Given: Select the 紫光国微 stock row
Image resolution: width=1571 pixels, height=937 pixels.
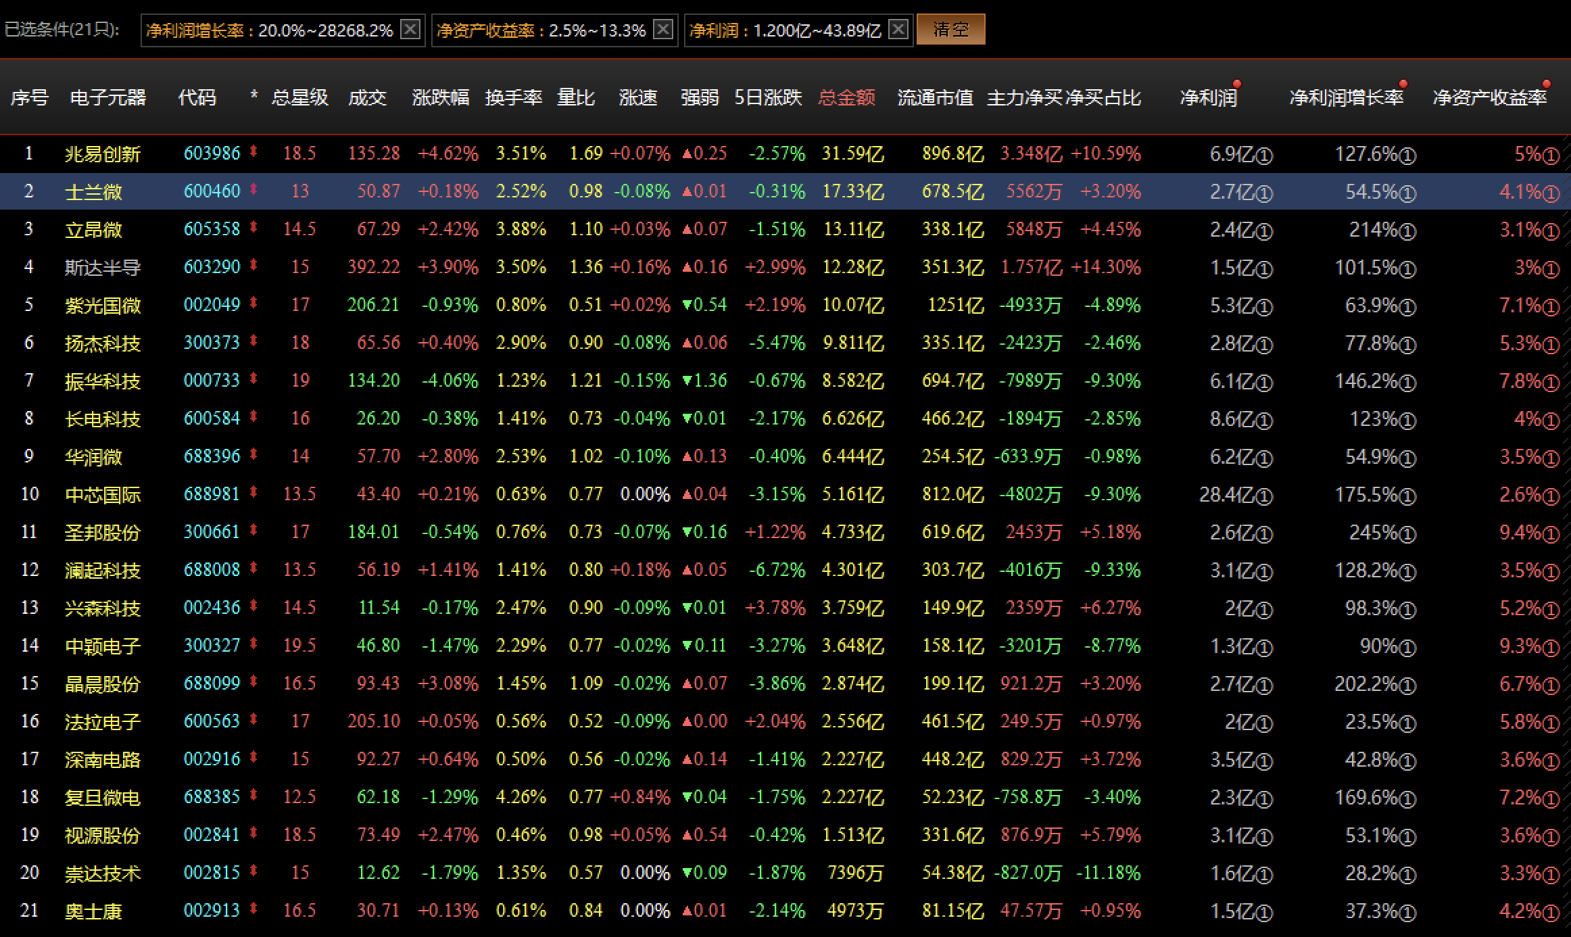Looking at the screenshot, I should tap(103, 306).
